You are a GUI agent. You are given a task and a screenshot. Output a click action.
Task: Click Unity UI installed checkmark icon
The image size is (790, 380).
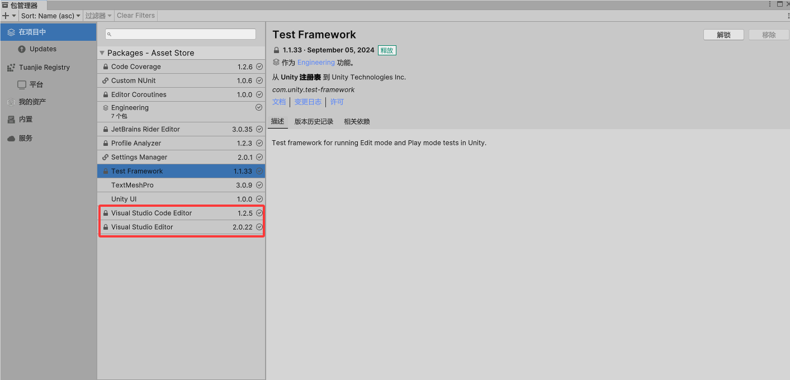[259, 199]
